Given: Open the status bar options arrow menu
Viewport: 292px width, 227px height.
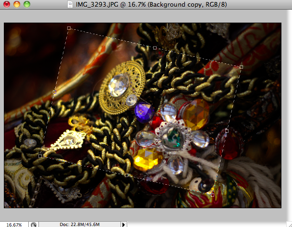Looking at the screenshot, I should (124, 224).
